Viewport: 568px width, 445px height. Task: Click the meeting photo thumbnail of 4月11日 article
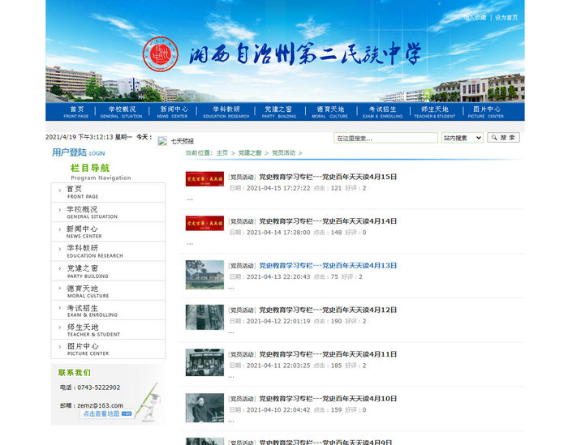pyautogui.click(x=204, y=362)
